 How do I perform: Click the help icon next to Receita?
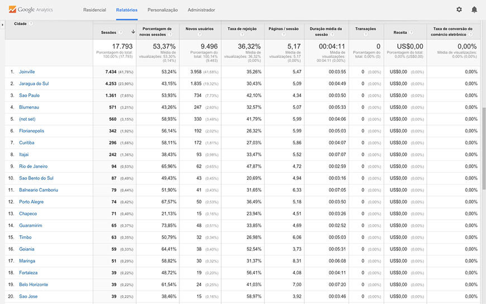[411, 32]
